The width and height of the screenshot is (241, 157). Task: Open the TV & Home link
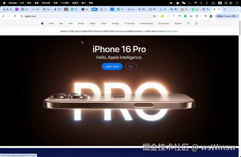129,24
